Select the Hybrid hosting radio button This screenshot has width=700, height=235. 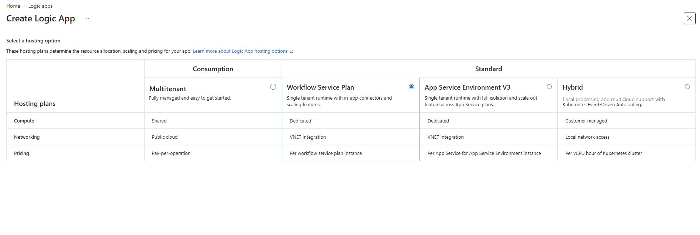tap(687, 87)
